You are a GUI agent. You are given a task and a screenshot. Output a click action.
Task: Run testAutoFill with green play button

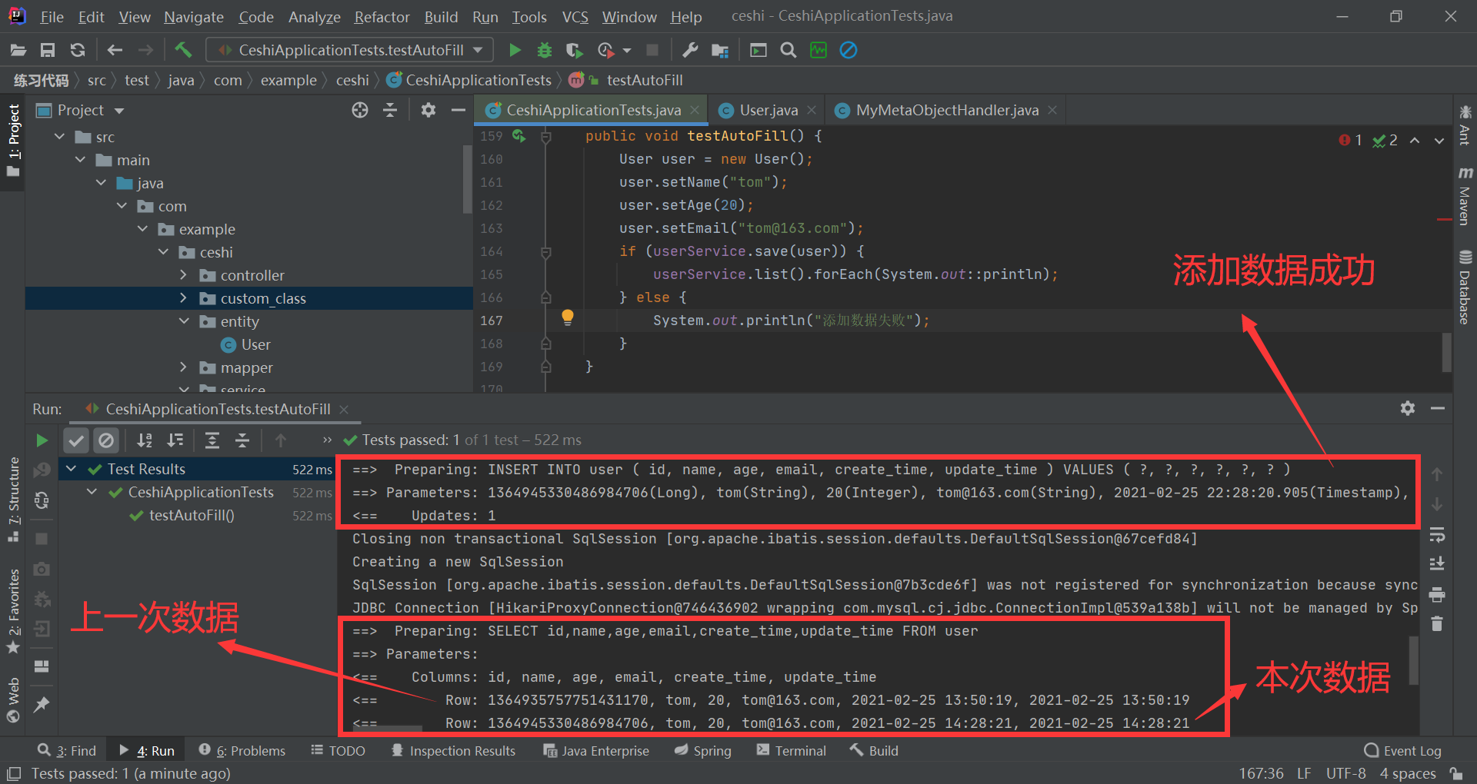tap(515, 50)
